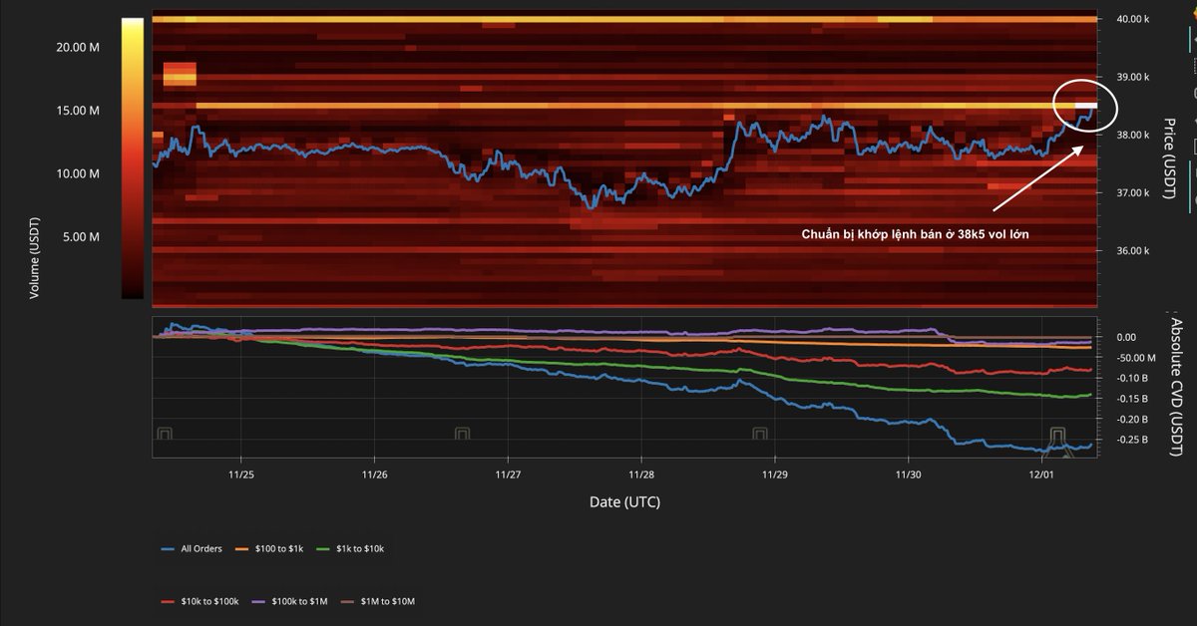Click the Volume heatmap color scale bar
The image size is (1197, 626).
[133, 157]
